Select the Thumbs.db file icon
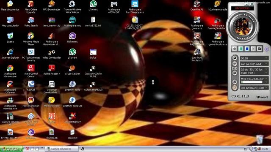 [52, 134]
